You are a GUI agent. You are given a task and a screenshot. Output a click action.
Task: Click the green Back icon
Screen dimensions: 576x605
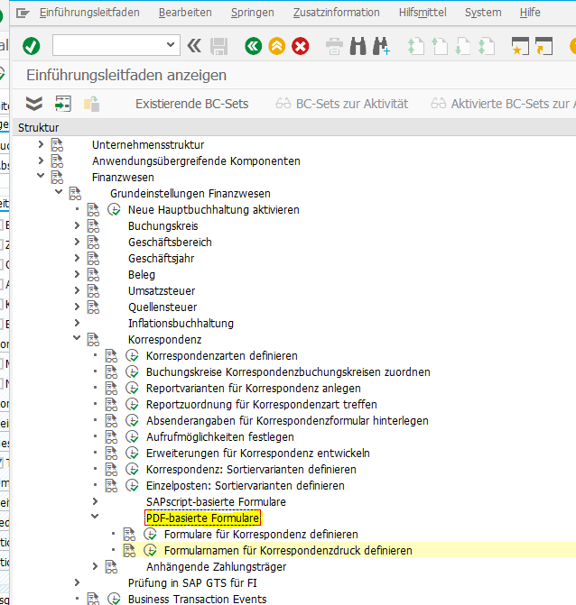pos(254,46)
